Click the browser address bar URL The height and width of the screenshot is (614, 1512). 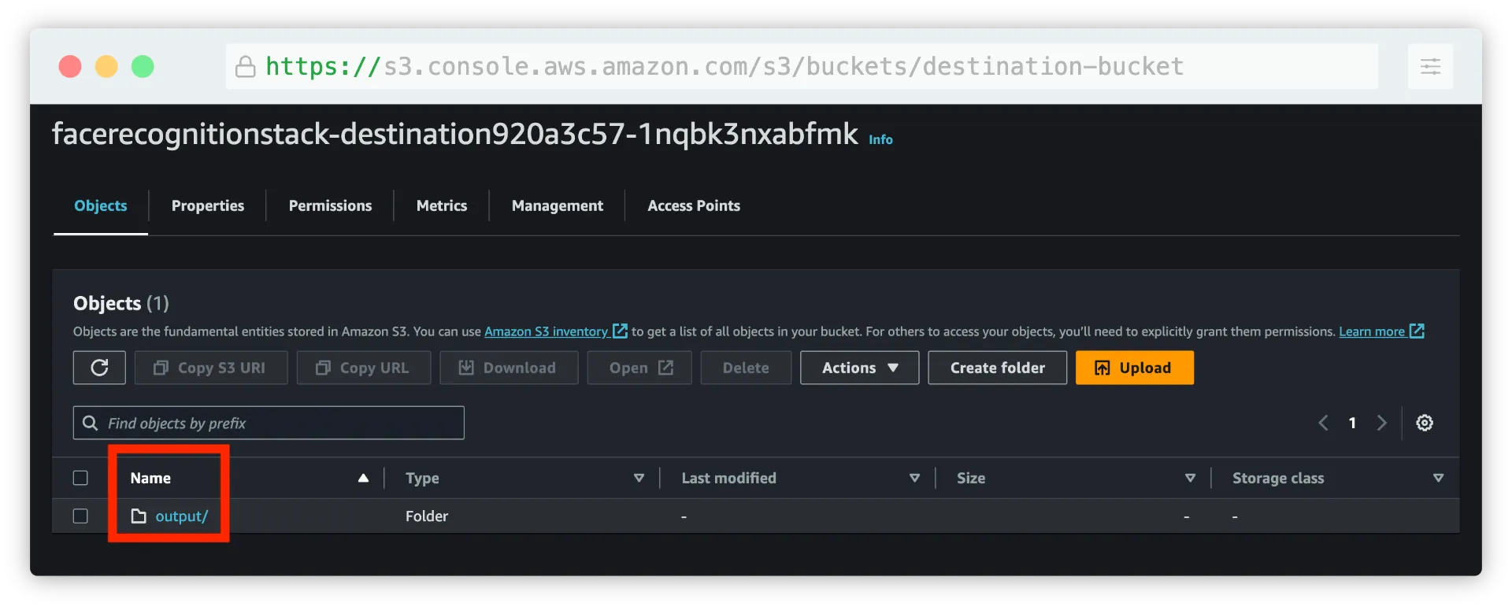click(x=724, y=67)
